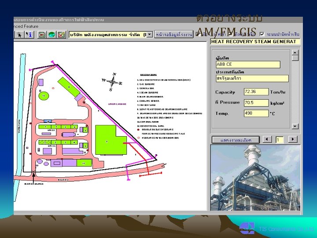317x238 pixels.
Task: Click the compass rose on the map
Action: [112, 82]
